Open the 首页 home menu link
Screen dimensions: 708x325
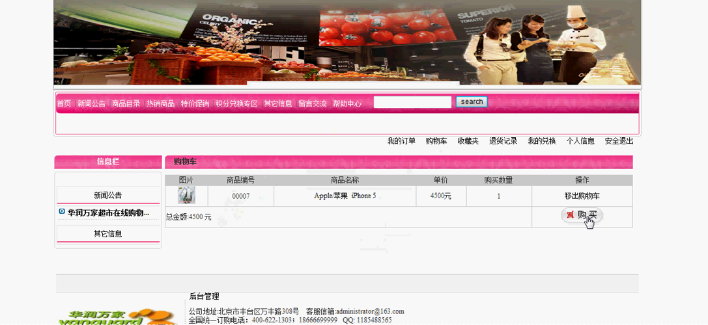[64, 104]
